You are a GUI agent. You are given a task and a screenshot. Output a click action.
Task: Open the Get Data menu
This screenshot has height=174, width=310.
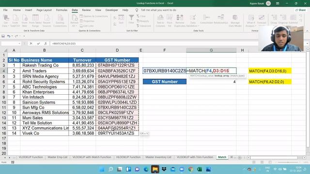pyautogui.click(x=5, y=21)
